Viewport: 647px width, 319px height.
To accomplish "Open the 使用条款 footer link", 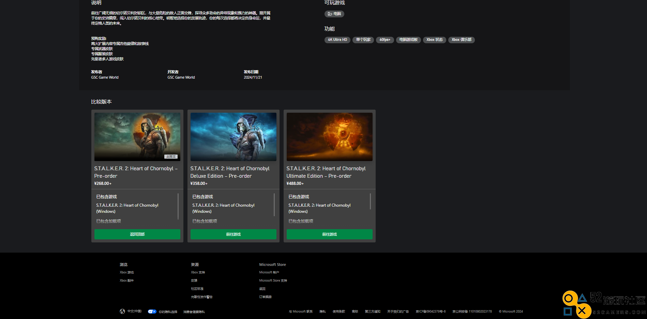I will click(339, 312).
